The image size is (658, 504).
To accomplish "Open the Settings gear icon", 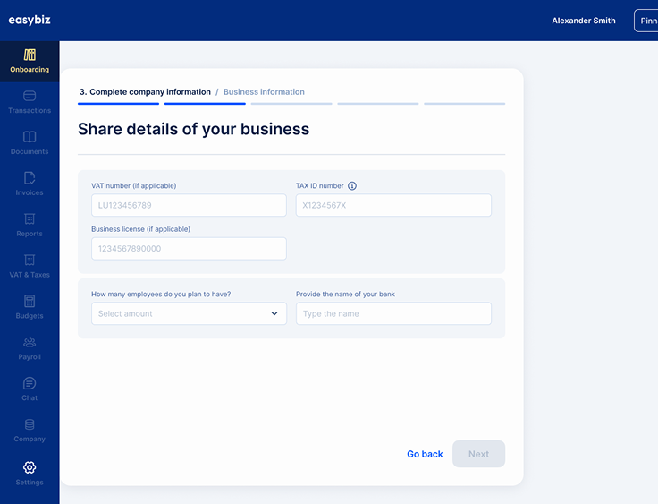I will (x=30, y=467).
